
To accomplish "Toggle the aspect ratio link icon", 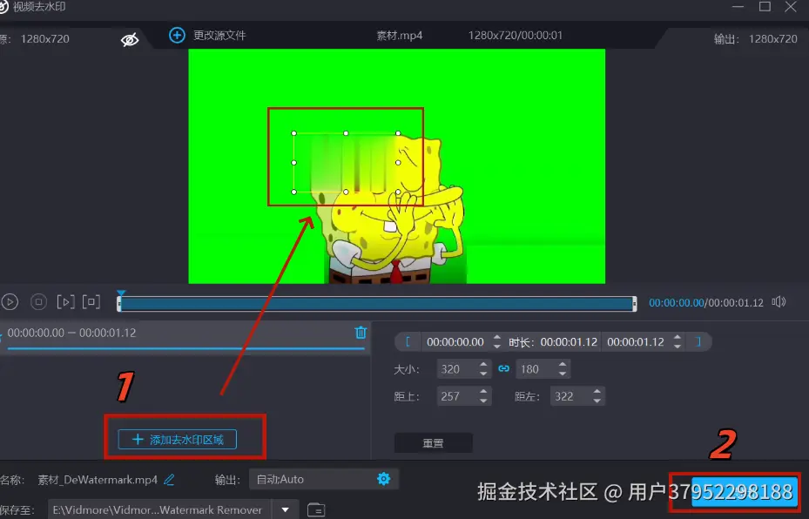I will click(503, 368).
